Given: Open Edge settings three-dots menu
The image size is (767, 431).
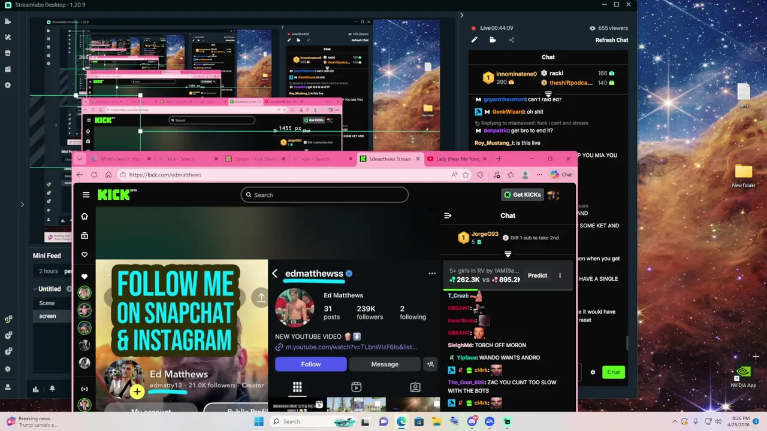Looking at the screenshot, I should 539,175.
